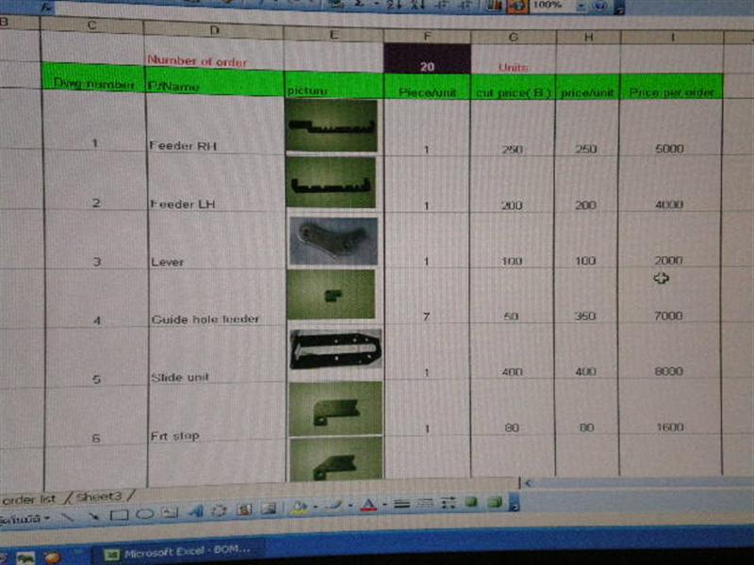The width and height of the screenshot is (754, 565).
Task: Select the cell with order quantity 20
Action: [x=427, y=68]
